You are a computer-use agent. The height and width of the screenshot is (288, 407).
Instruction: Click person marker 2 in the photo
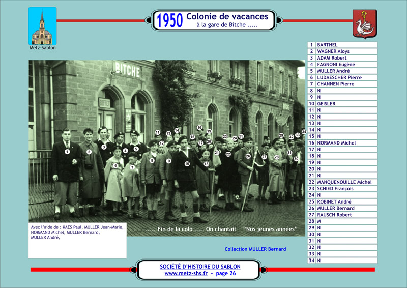pyautogui.click(x=89, y=152)
